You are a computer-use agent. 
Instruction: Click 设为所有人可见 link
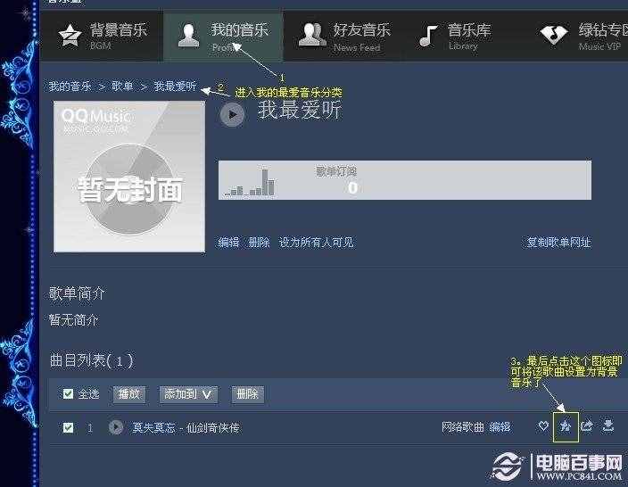[317, 243]
